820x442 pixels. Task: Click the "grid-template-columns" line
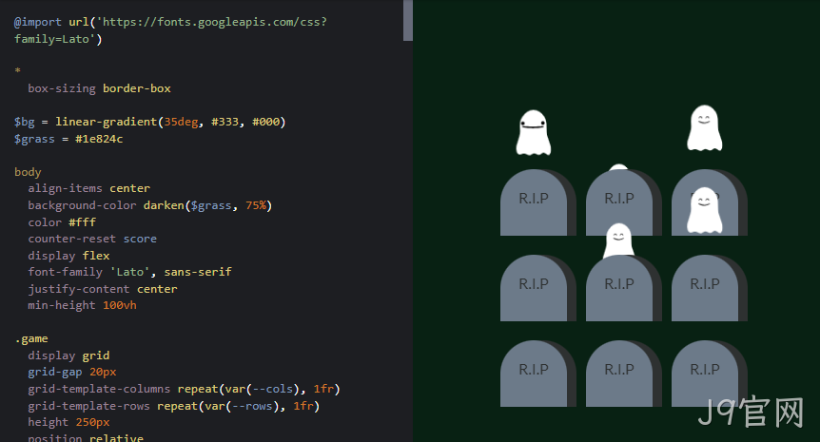click(185, 389)
